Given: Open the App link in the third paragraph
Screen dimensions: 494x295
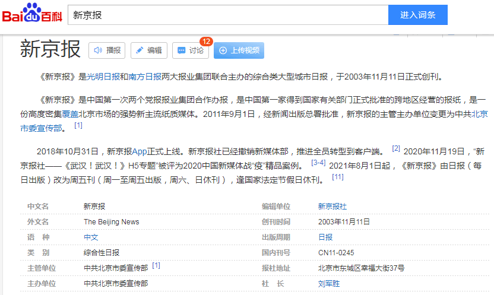Looking at the screenshot, I should click(x=140, y=151).
